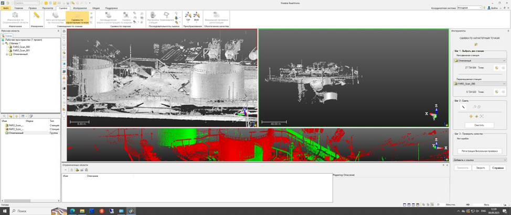Select FARO_Scan_891 in the project tree

21,50
